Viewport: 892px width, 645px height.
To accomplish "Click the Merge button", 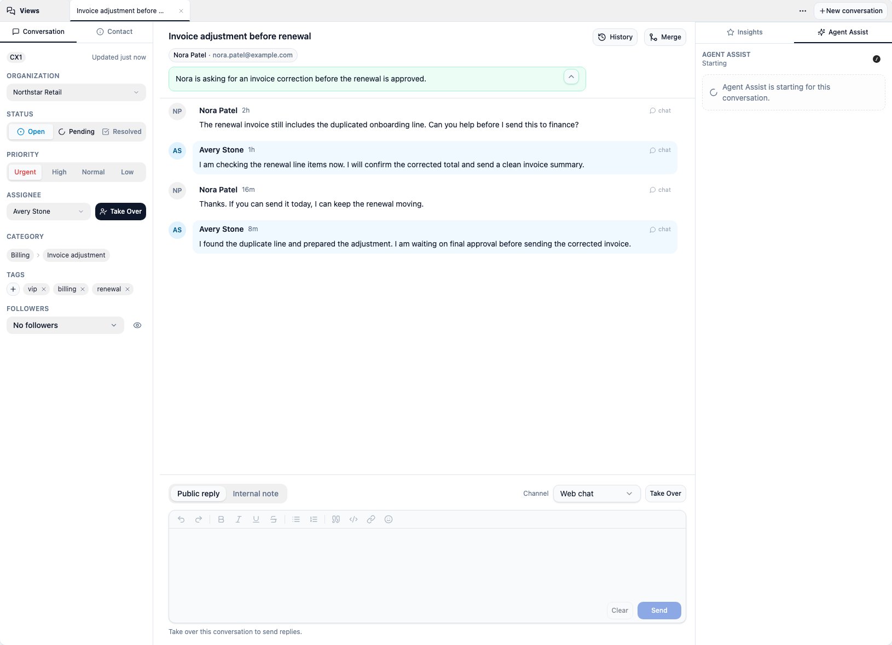I will 665,37.
